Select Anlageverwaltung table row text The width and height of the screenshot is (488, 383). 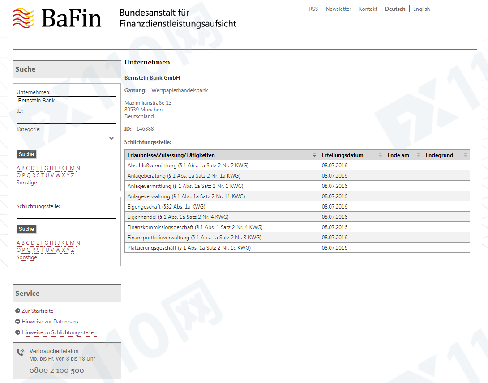coord(186,196)
